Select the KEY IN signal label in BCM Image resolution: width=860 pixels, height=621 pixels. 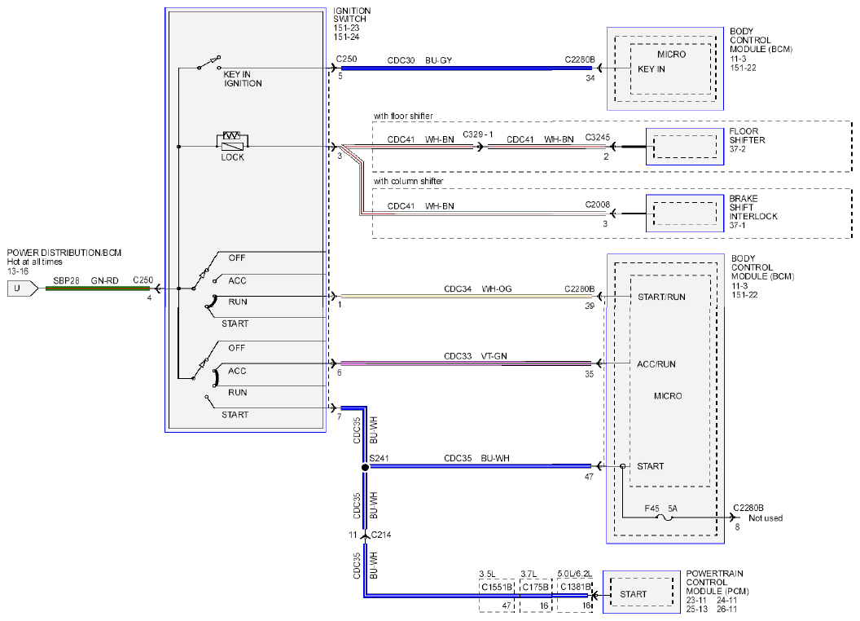coord(651,69)
